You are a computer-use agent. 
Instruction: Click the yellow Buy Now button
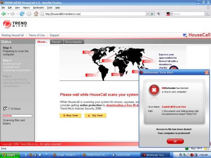[x=70, y=115]
